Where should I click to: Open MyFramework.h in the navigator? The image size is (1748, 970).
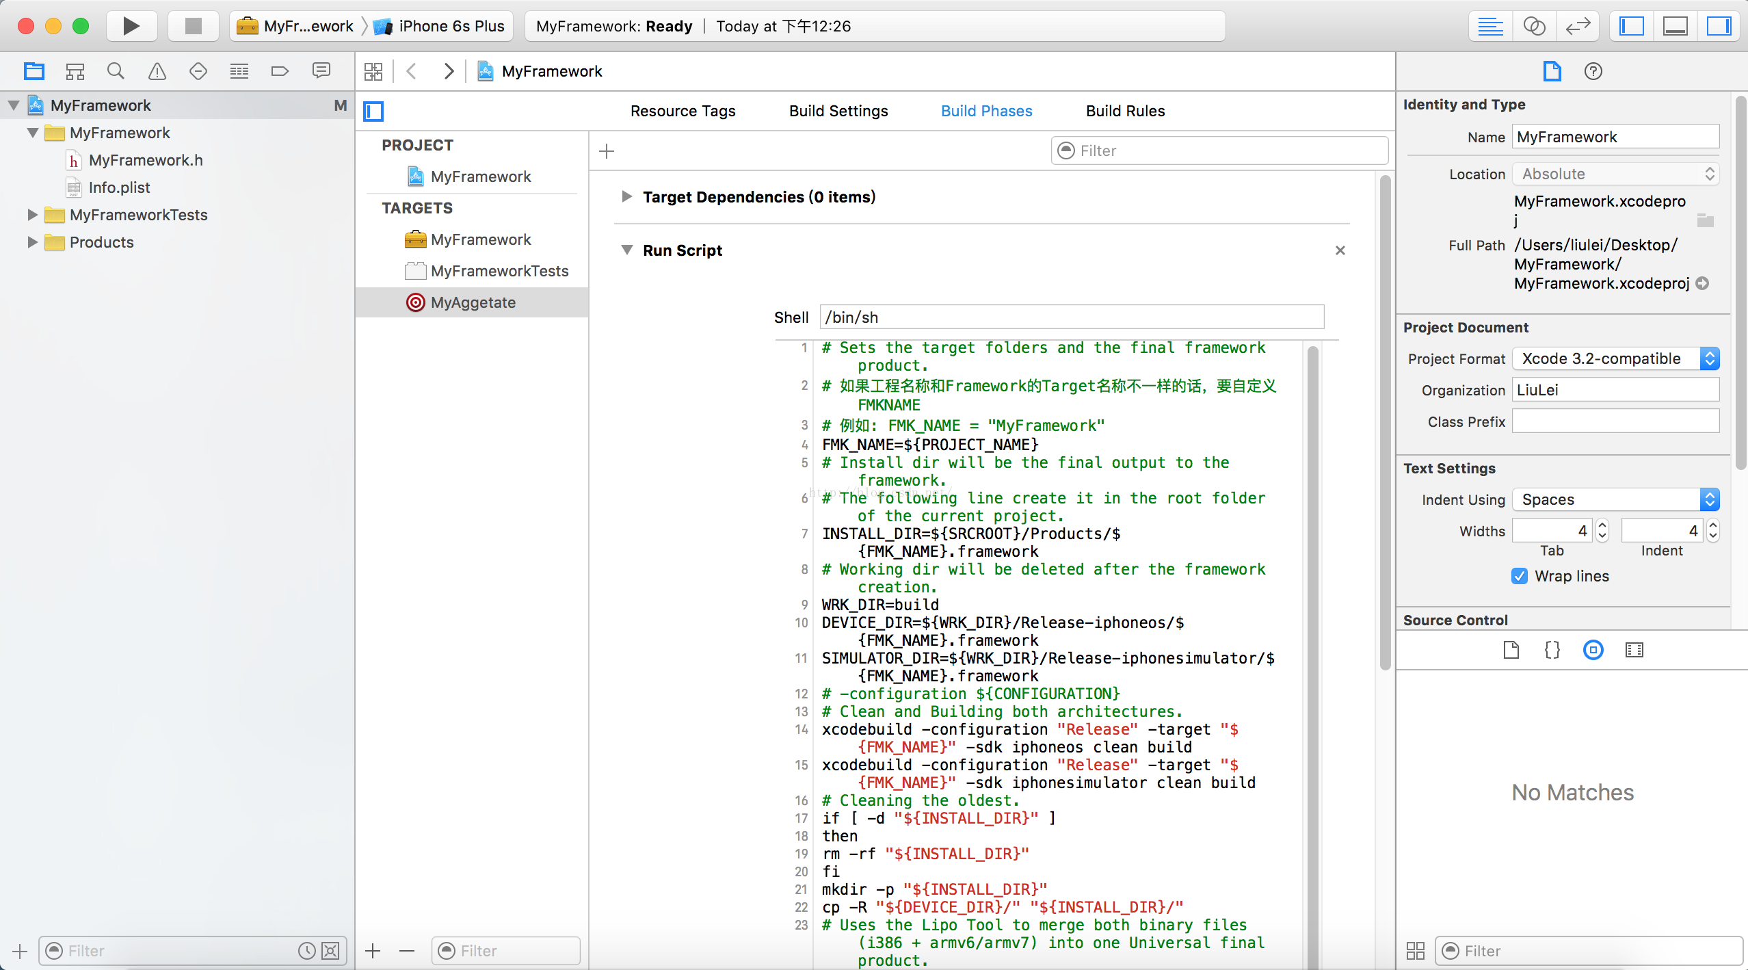[x=145, y=160]
